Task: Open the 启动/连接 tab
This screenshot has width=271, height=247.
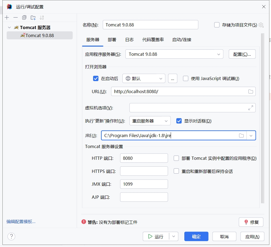Action: tap(182, 39)
